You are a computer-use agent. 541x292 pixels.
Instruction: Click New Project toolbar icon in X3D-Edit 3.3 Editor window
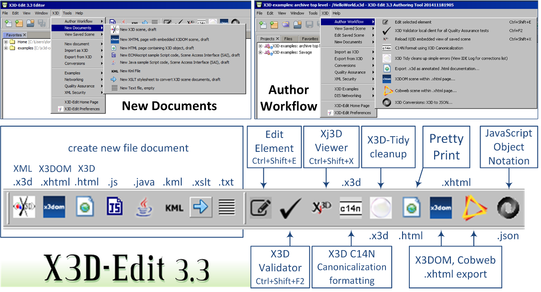[19, 23]
